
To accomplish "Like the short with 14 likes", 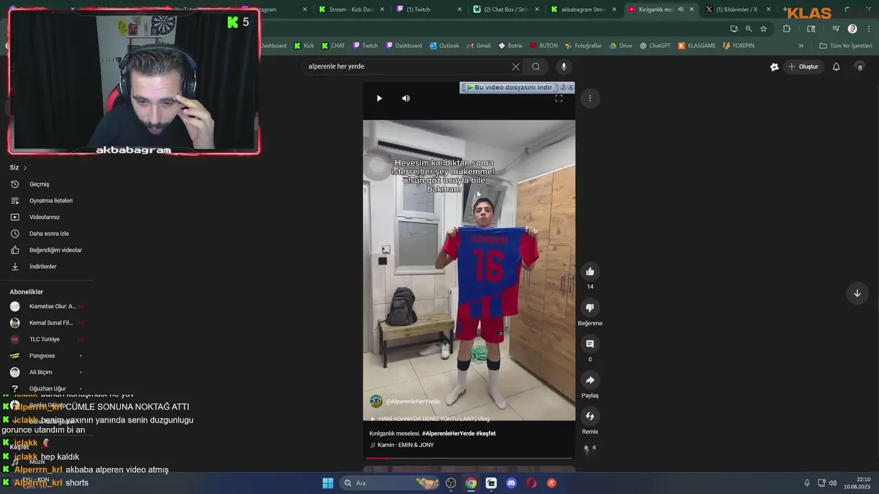I will click(x=590, y=272).
